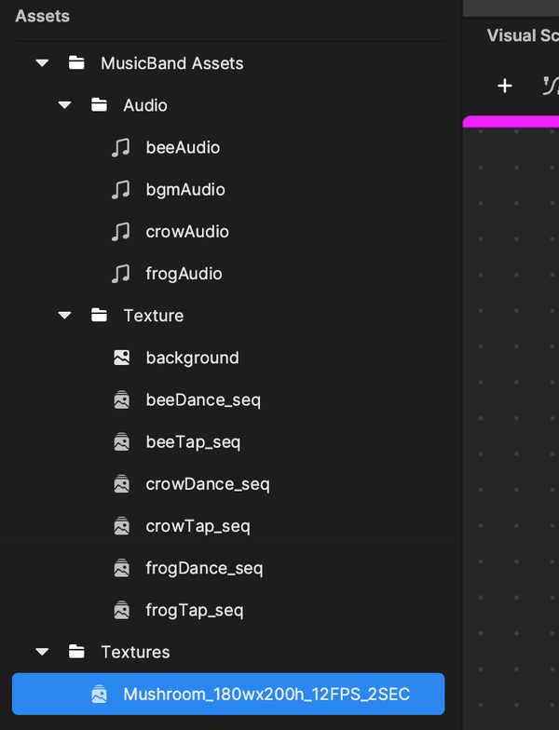Click the sequence icon beside beeDance_seq
This screenshot has width=559, height=730.
point(121,400)
